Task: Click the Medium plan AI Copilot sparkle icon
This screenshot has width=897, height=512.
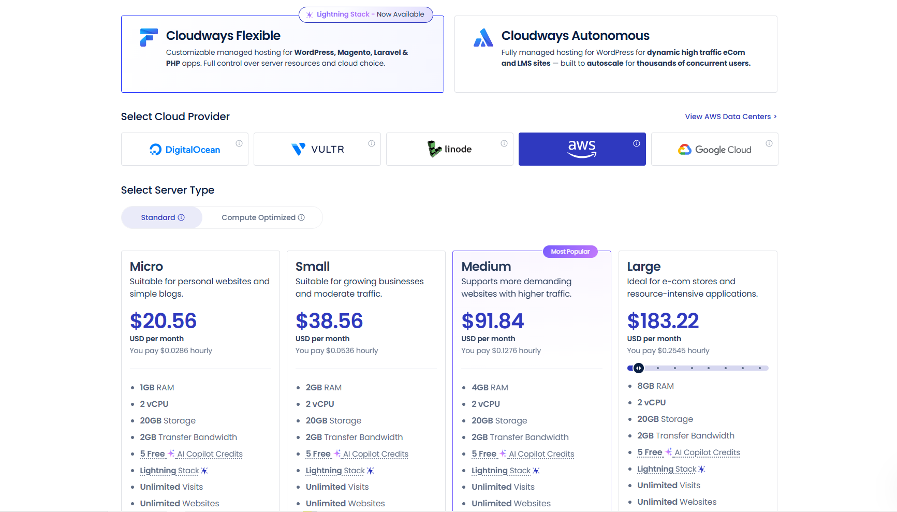Action: (x=503, y=454)
